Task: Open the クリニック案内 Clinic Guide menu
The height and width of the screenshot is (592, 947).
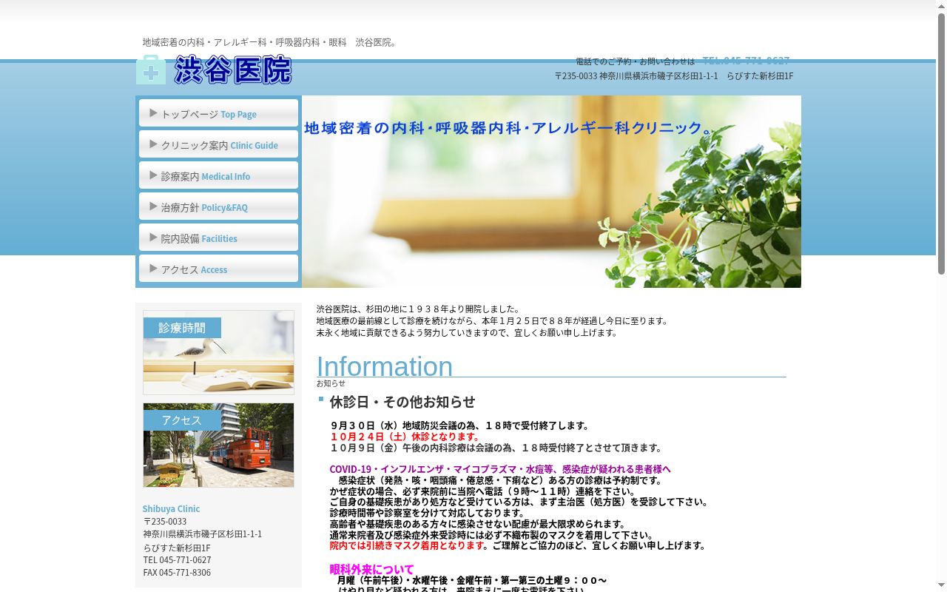Action: click(x=218, y=144)
